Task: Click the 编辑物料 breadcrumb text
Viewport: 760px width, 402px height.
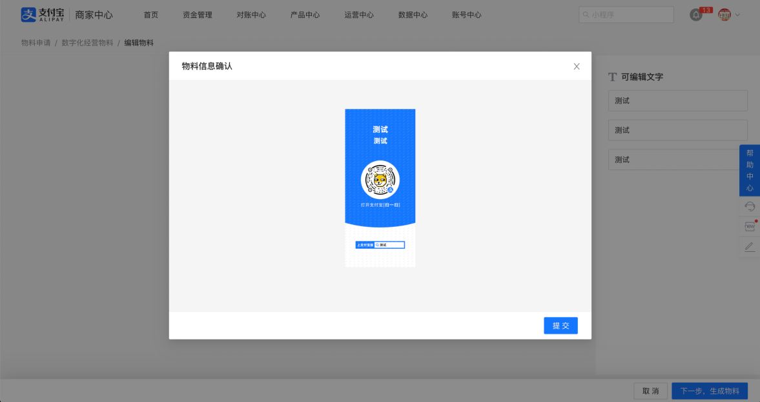Action: [x=139, y=43]
